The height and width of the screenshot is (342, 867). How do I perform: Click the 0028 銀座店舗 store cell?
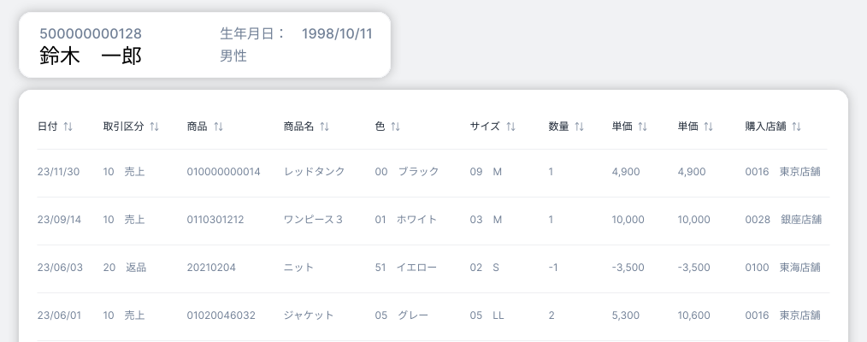pos(783,220)
